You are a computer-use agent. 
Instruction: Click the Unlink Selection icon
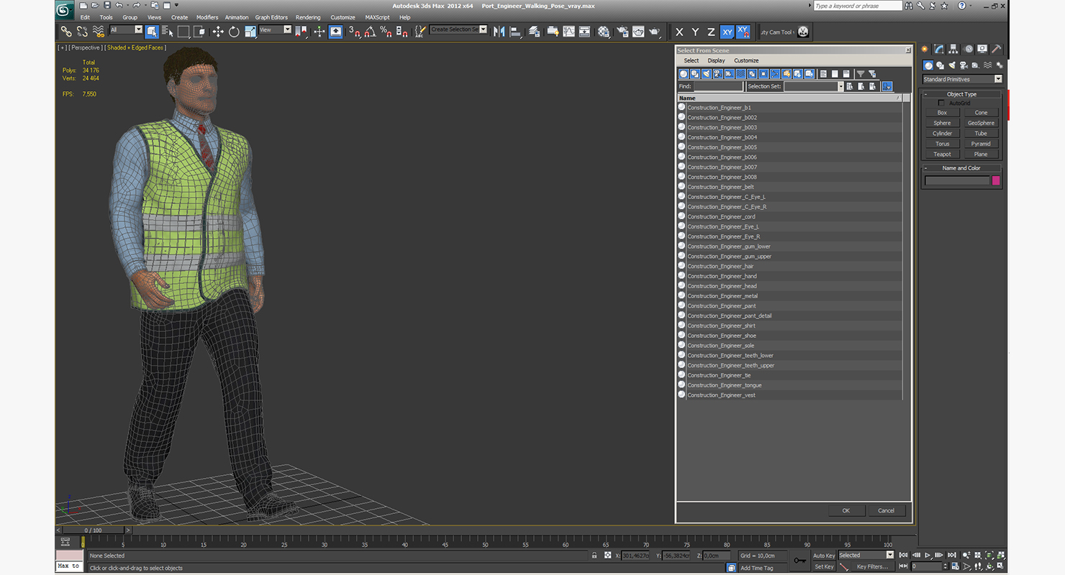point(82,32)
